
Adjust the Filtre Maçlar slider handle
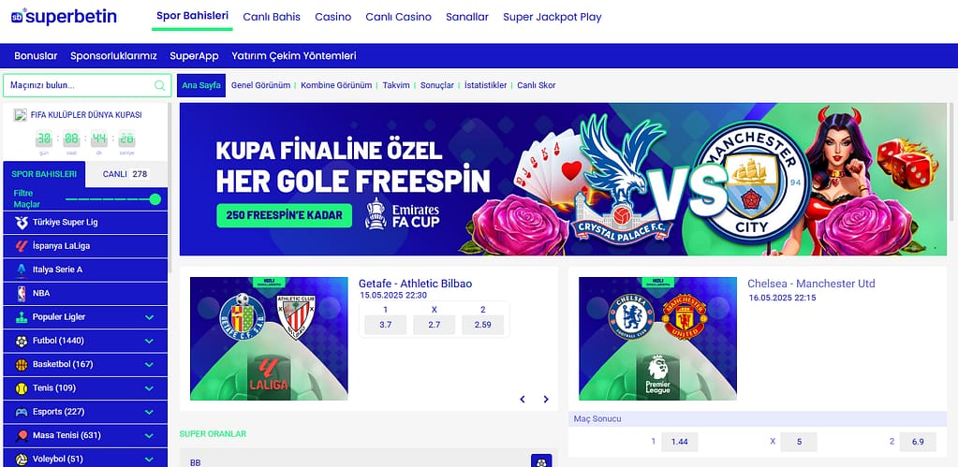tap(155, 199)
